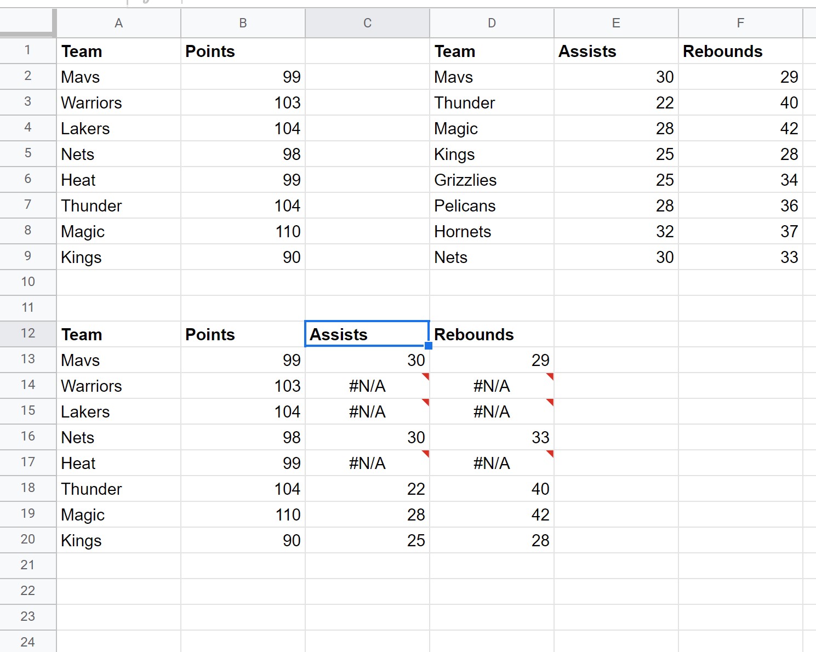Click the blue fill handle of selected cell
Viewport: 816px width, 652px height.
(x=429, y=346)
